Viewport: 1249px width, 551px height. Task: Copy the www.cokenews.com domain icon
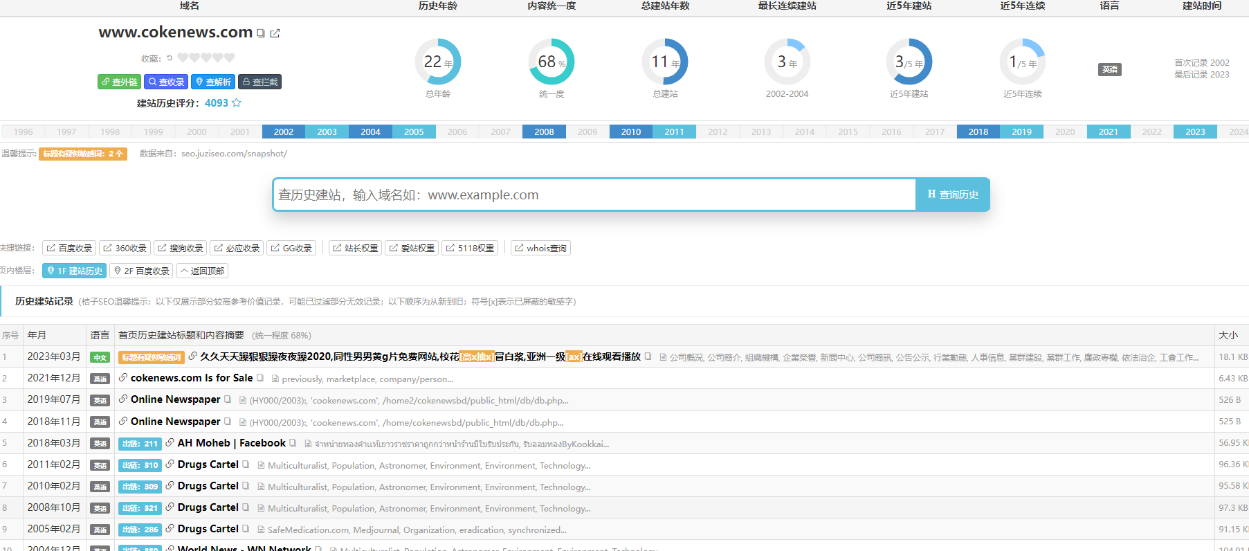coord(261,33)
